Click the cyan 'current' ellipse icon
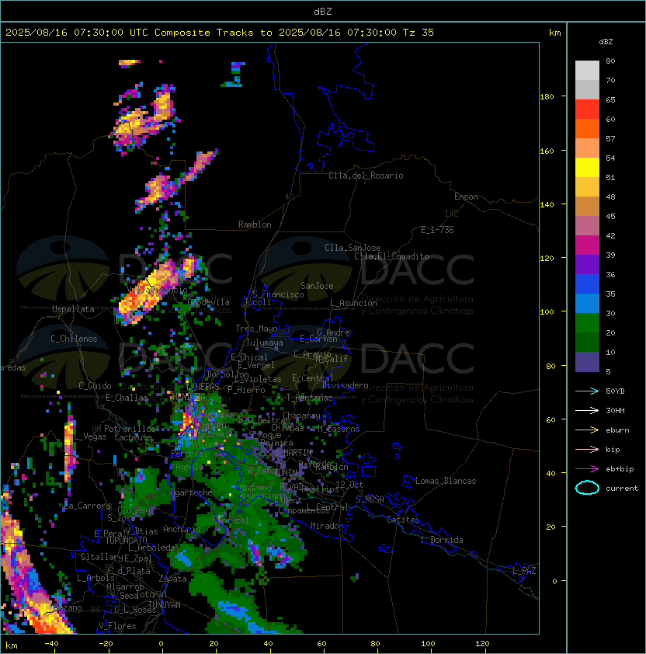 [587, 488]
